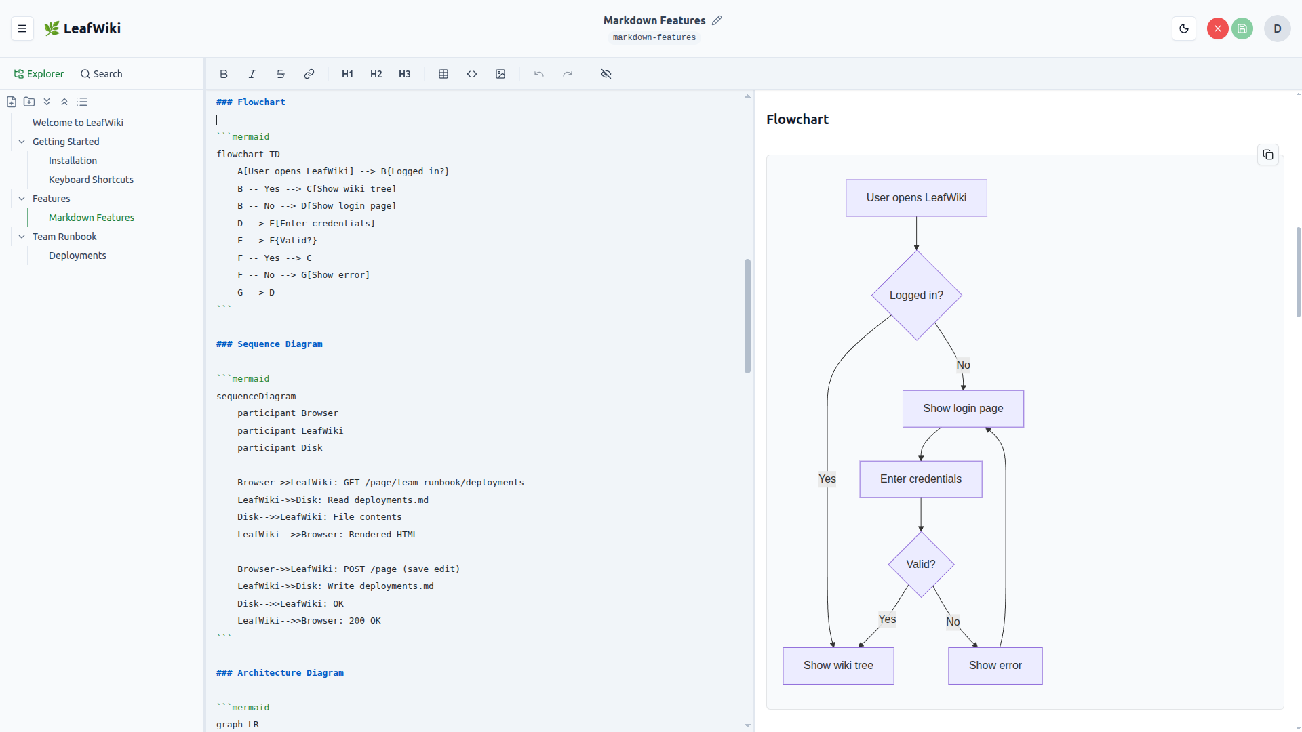The image size is (1302, 732).
Task: Click the editor scroll-up arrow
Action: (747, 96)
